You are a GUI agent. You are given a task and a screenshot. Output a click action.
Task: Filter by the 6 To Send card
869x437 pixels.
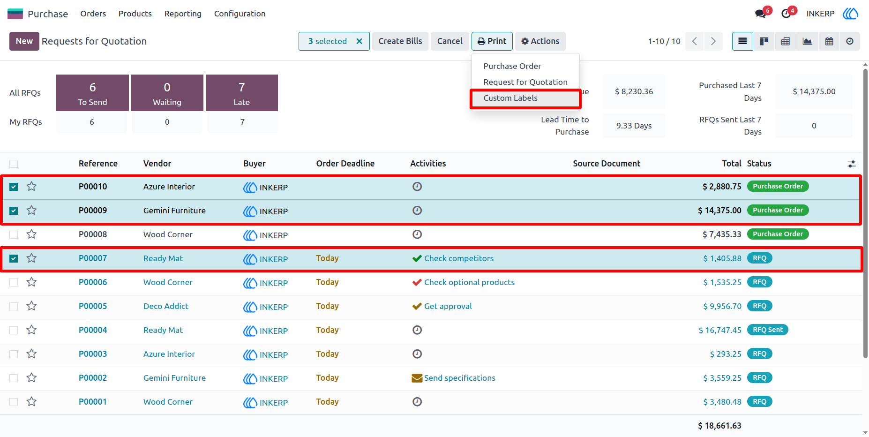[x=92, y=93]
